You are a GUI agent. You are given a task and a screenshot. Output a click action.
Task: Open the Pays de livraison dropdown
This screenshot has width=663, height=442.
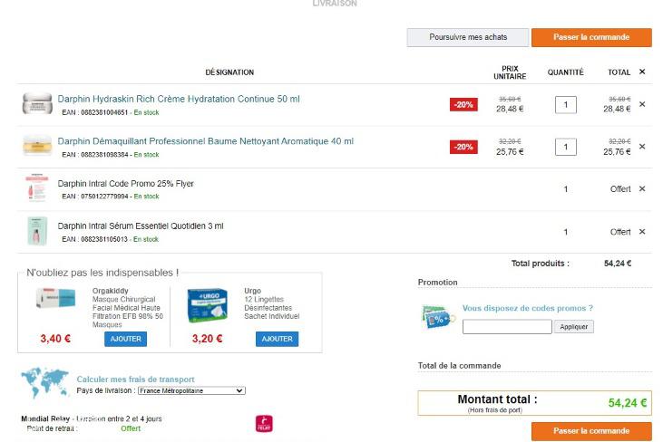point(190,390)
